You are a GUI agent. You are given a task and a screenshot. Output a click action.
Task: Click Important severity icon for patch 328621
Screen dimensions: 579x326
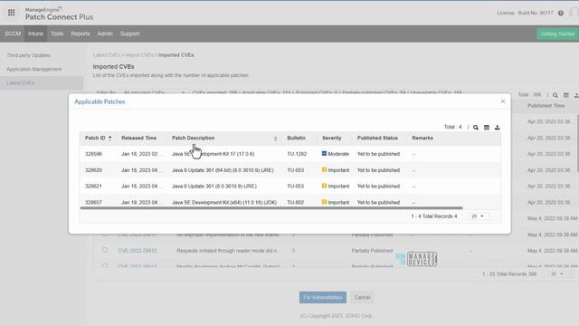tap(324, 186)
